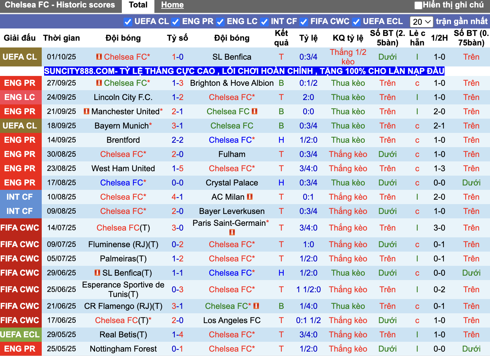
Task: Click the red card icon next to AC Milan
Action: tap(250, 197)
